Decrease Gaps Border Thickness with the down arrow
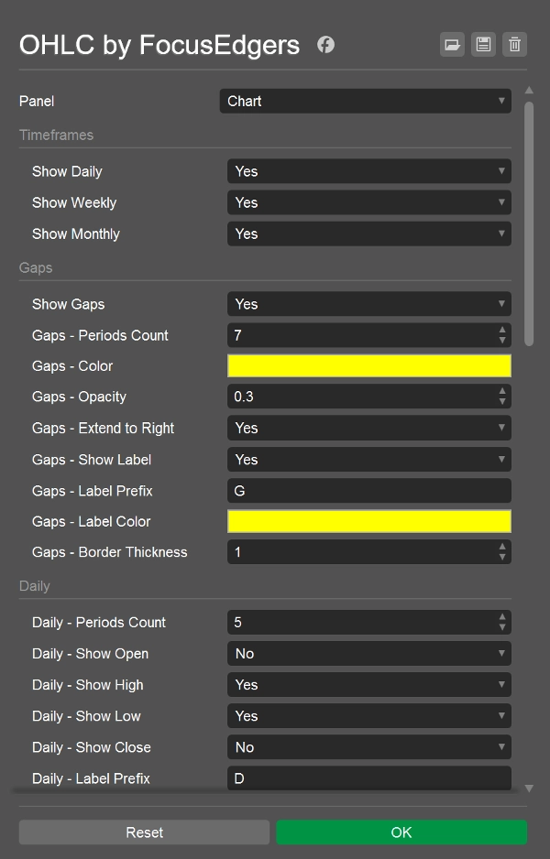Viewport: 550px width, 859px height. 501,557
